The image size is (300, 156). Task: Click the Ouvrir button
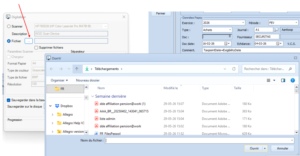[x=254, y=148]
